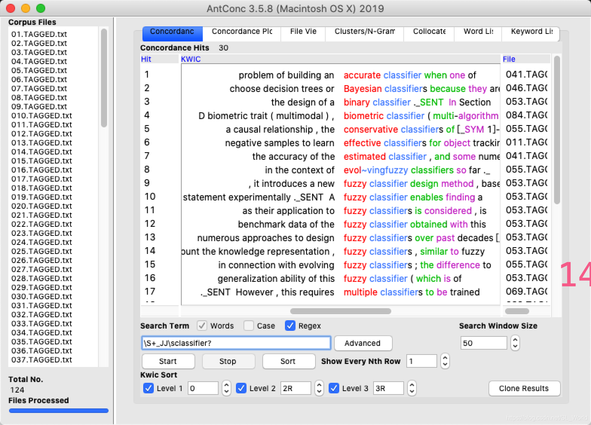Click the Corpus Files list vertical scrollbar

[x=104, y=78]
